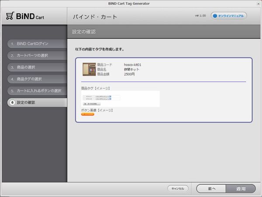
Task: Click the 設定の確認 section header
Action: 84,31
